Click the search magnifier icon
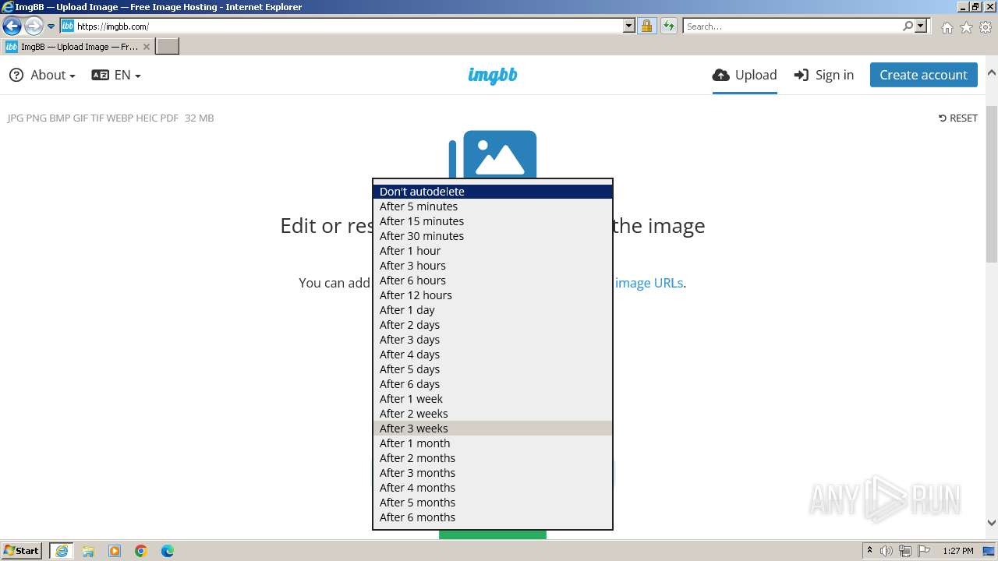Image resolution: width=998 pixels, height=561 pixels. coord(908,26)
